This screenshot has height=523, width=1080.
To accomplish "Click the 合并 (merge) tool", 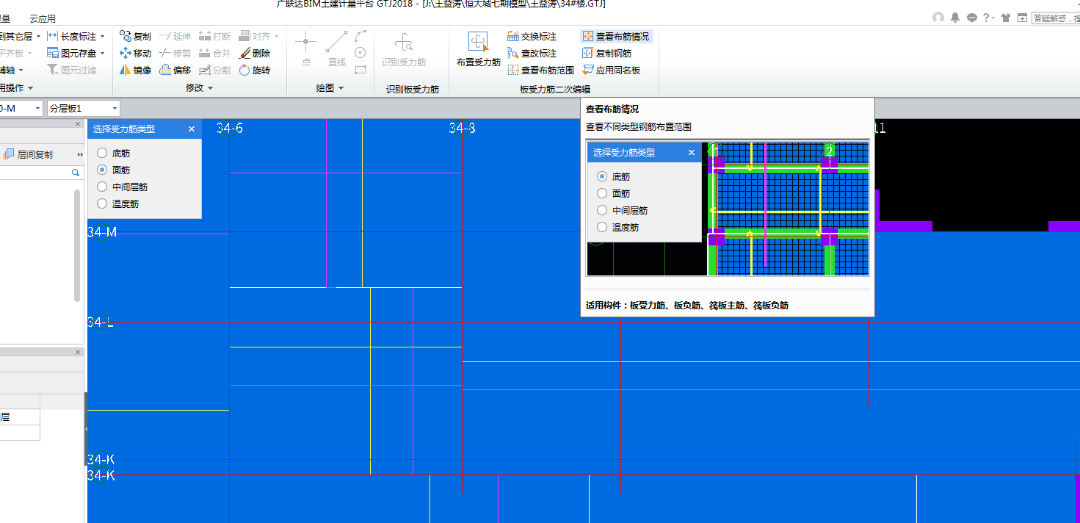I will click(214, 53).
